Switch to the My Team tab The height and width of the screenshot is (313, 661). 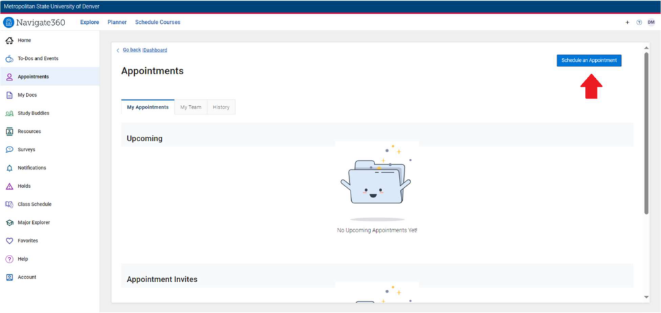[190, 107]
